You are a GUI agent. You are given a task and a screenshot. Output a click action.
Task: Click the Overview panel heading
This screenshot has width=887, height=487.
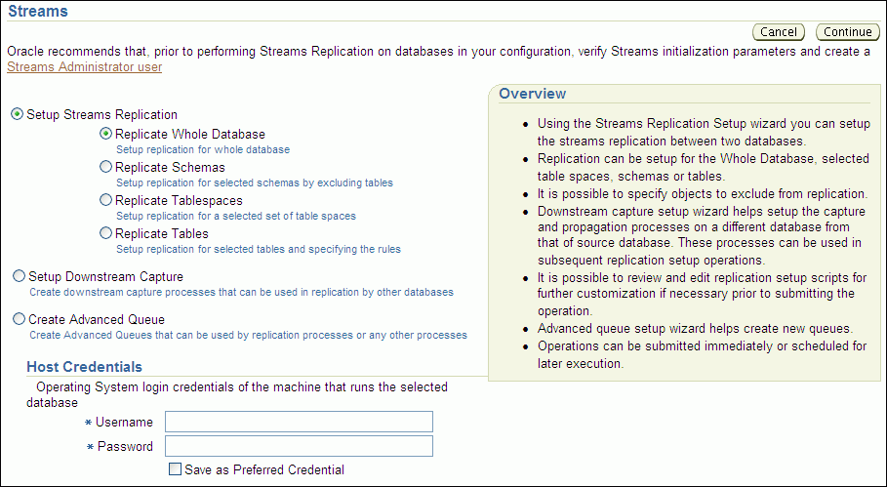click(532, 94)
